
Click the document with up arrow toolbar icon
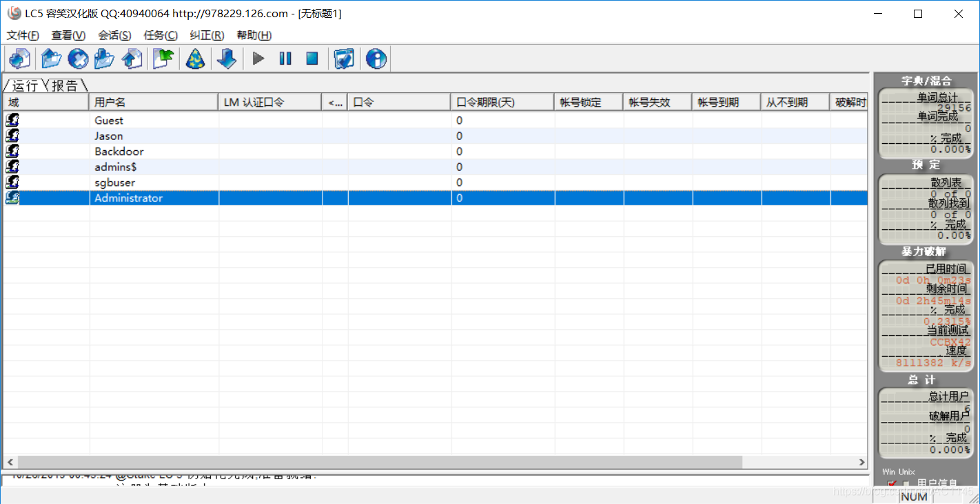tap(132, 59)
